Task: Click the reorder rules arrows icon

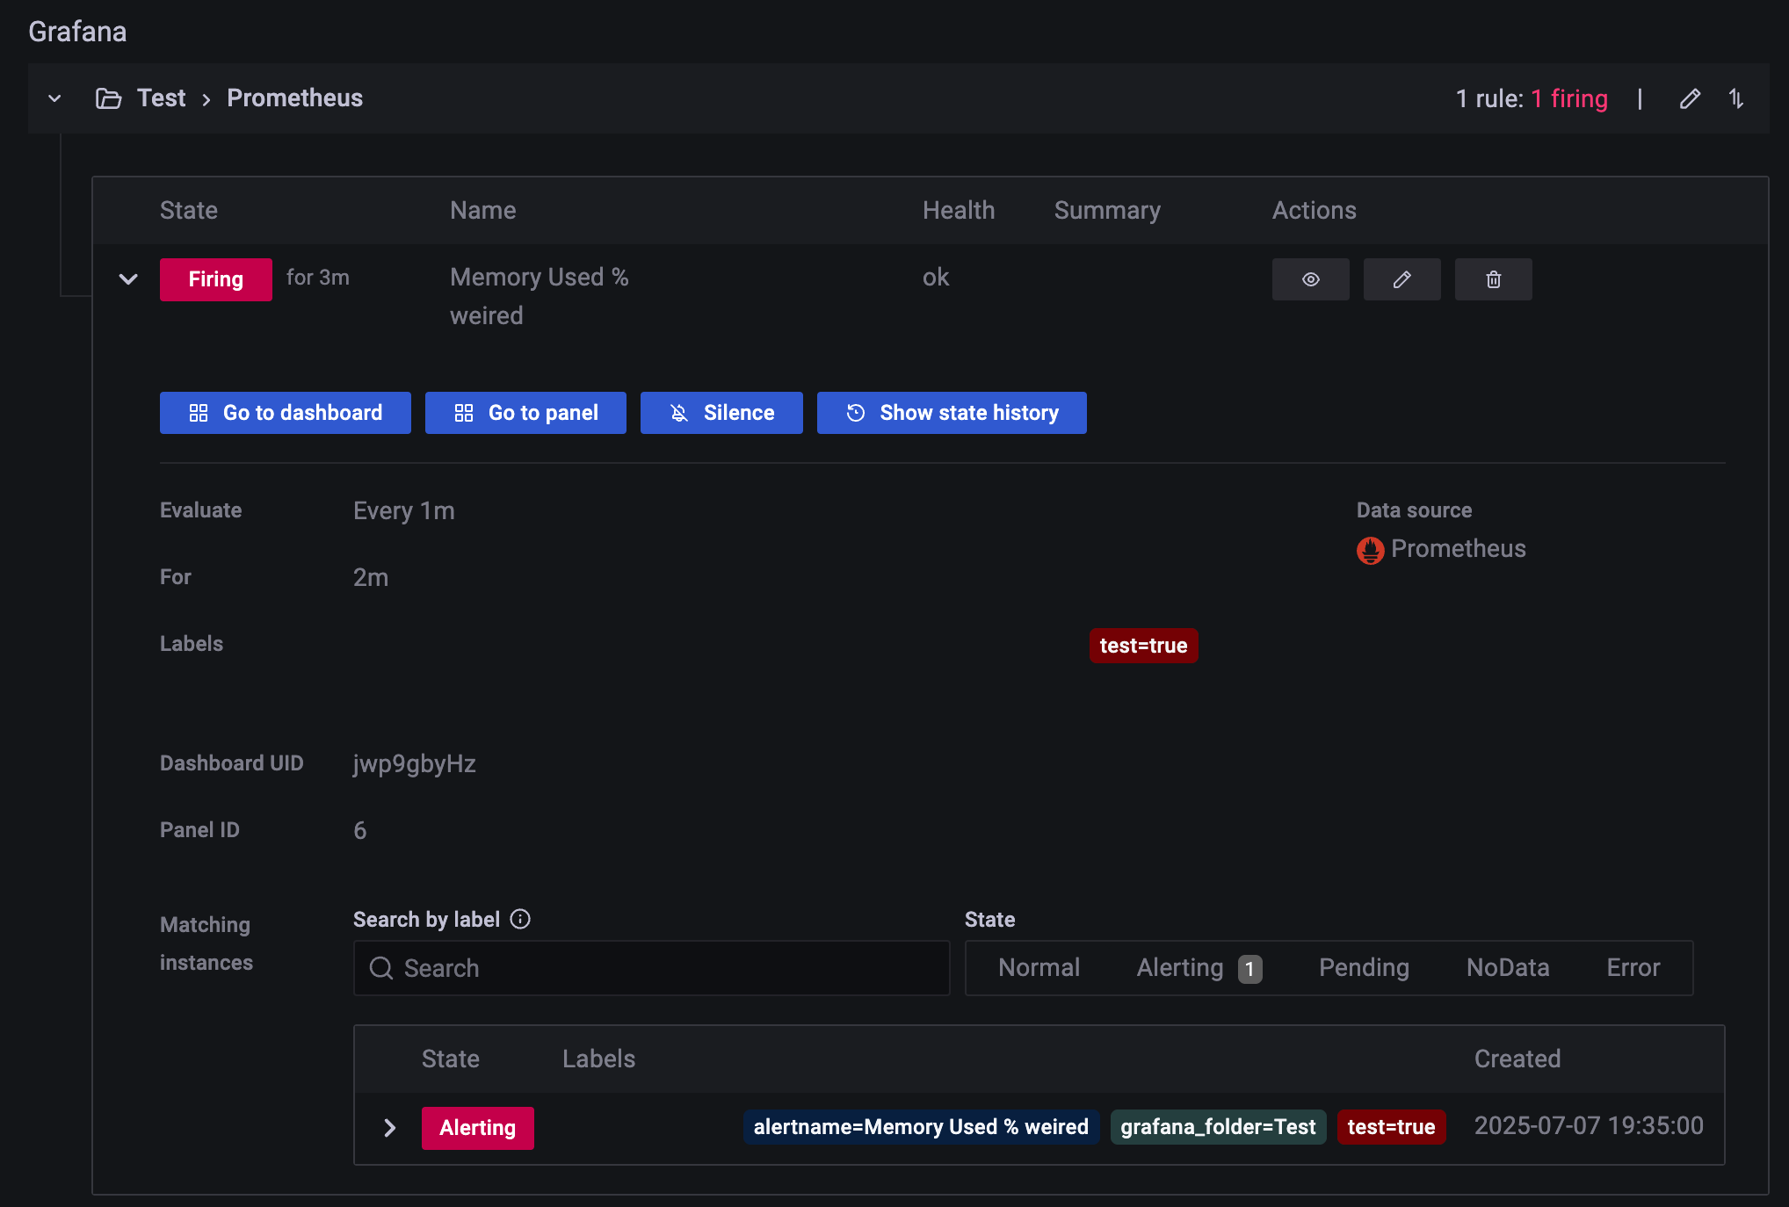Action: click(x=1736, y=98)
